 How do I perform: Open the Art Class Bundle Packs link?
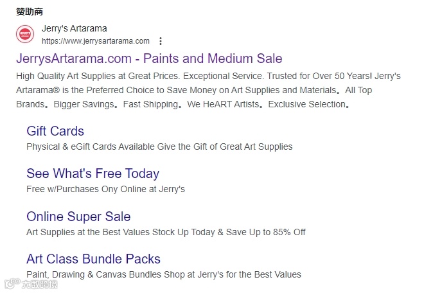(x=93, y=259)
